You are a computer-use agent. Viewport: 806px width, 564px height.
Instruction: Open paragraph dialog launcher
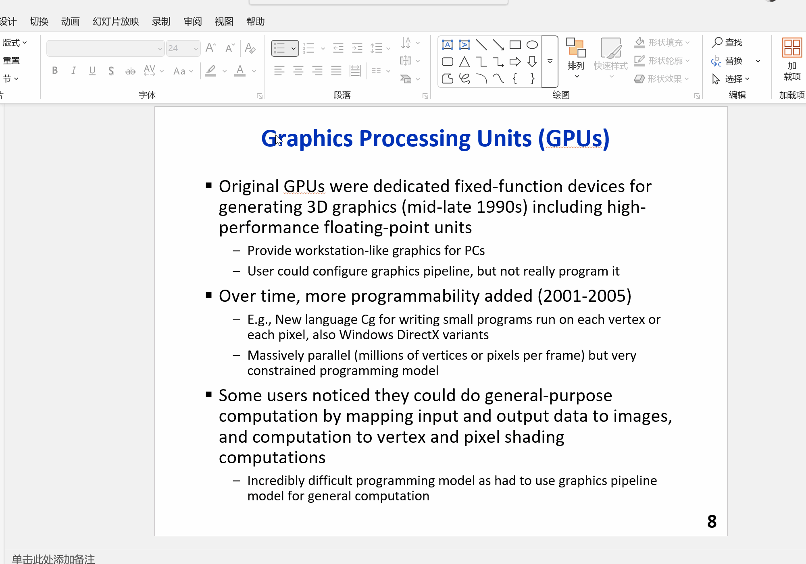pyautogui.click(x=425, y=96)
